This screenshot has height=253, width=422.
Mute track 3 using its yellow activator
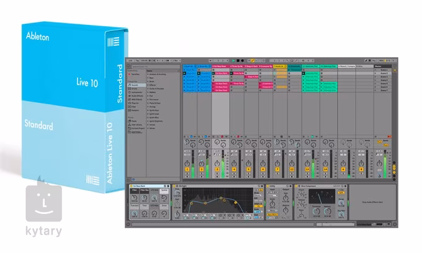click(217, 169)
